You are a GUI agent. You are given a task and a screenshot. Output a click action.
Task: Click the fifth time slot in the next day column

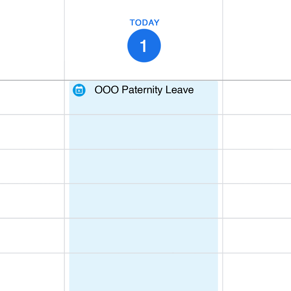point(257,235)
